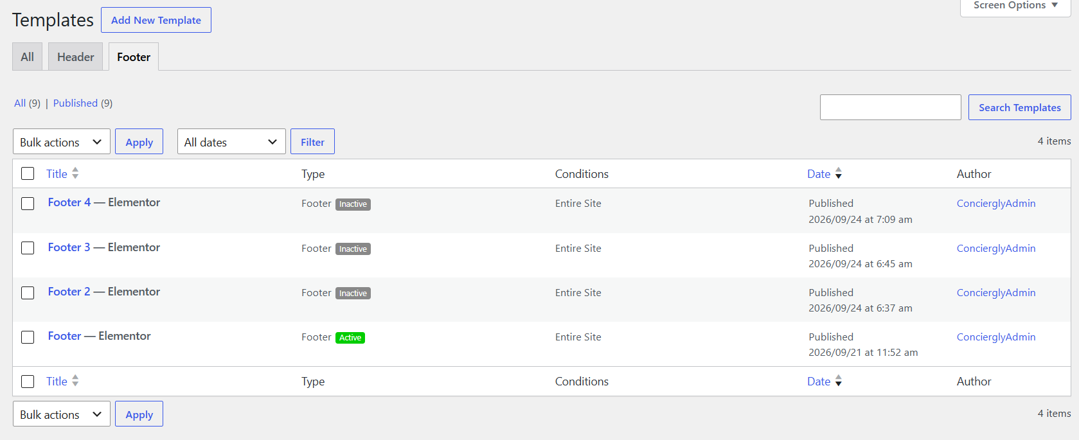This screenshot has width=1079, height=440.
Task: Switch to the Header tab
Action: 75,57
